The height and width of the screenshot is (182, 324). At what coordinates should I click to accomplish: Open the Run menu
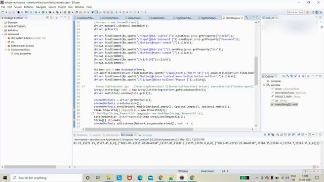coord(70,7)
